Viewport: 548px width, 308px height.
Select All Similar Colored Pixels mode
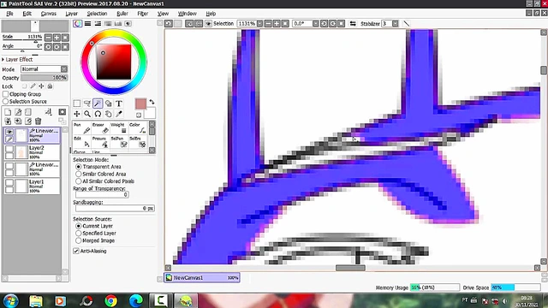[79, 181]
